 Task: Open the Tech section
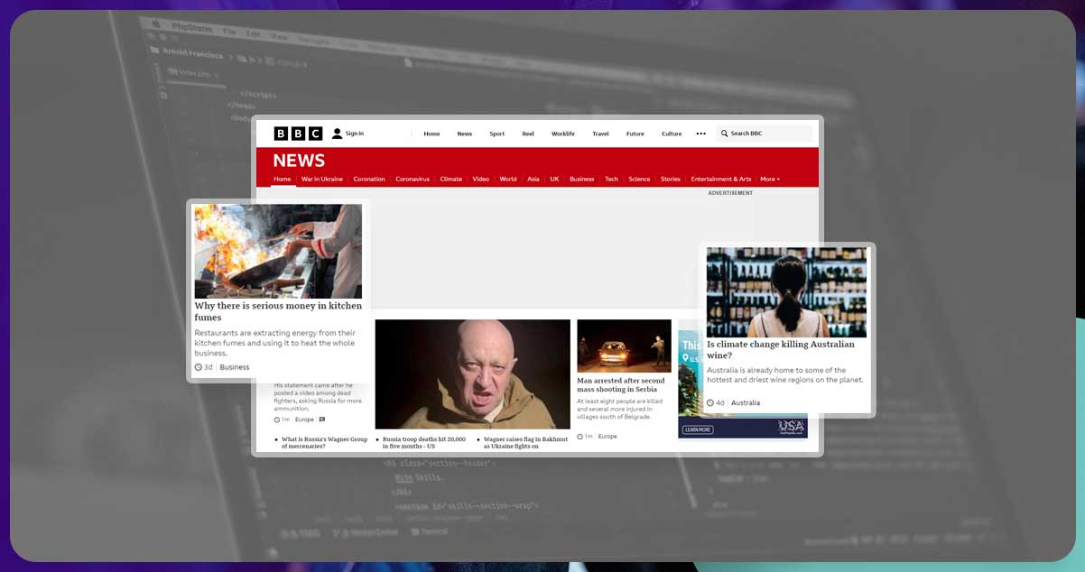point(611,179)
